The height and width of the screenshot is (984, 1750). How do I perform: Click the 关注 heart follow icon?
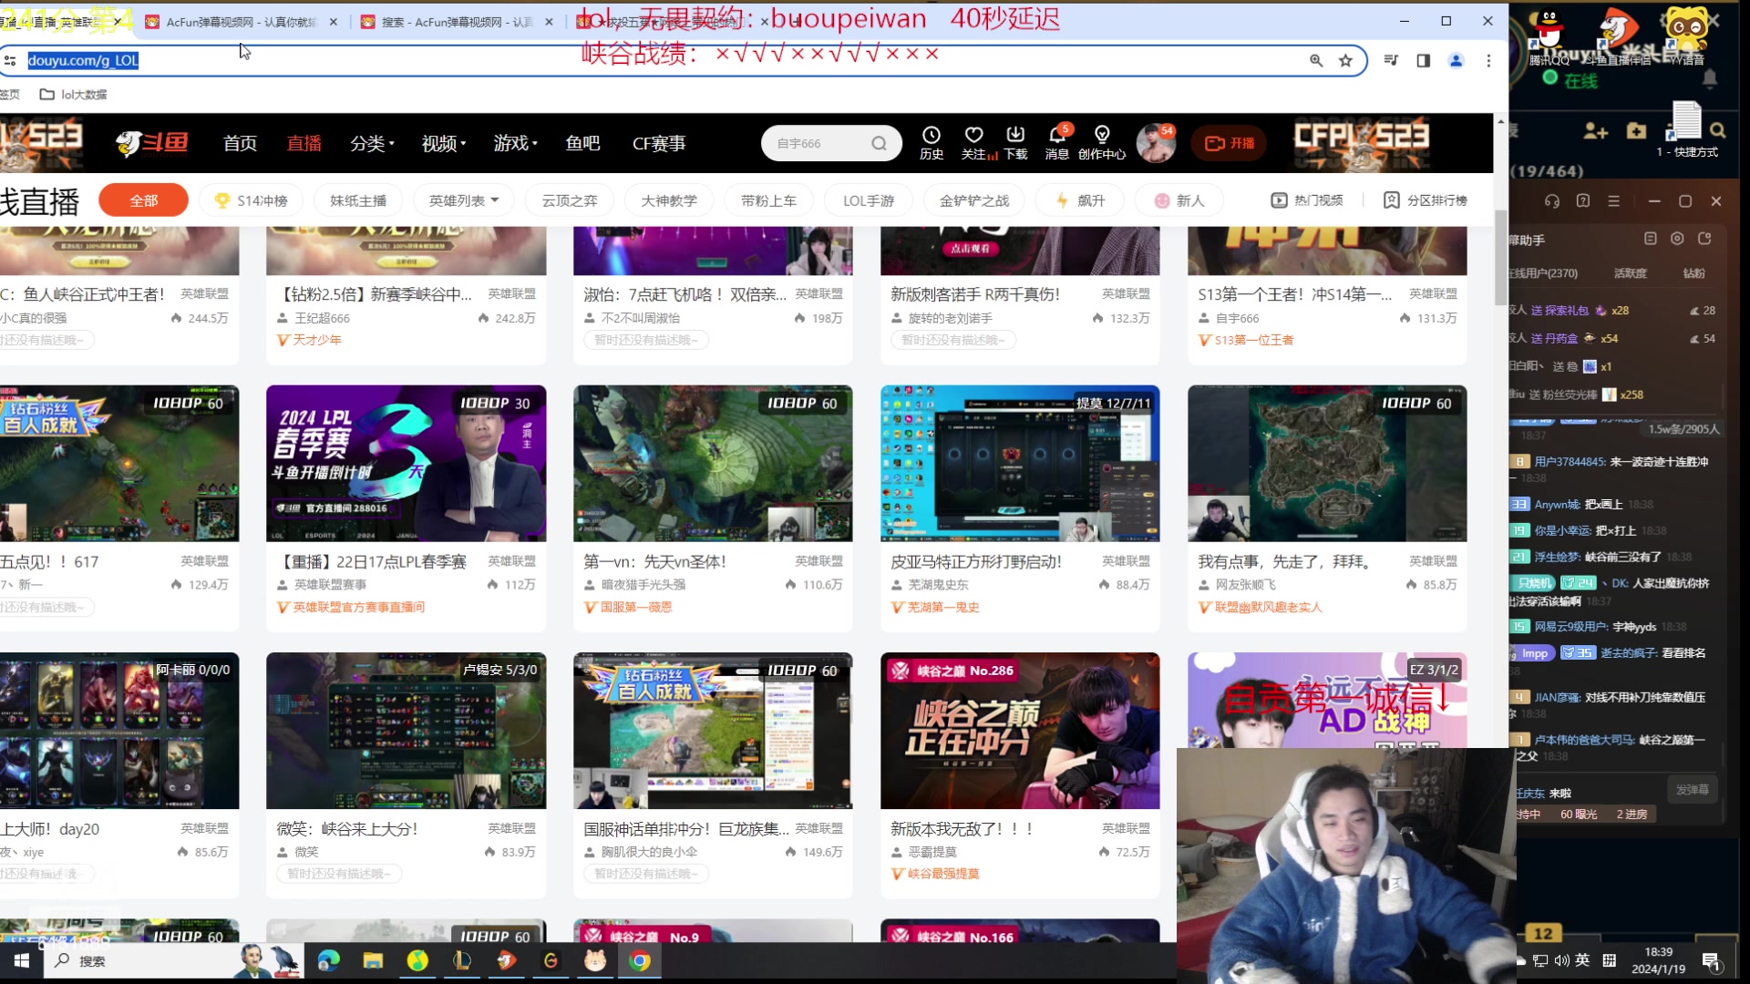click(x=973, y=137)
